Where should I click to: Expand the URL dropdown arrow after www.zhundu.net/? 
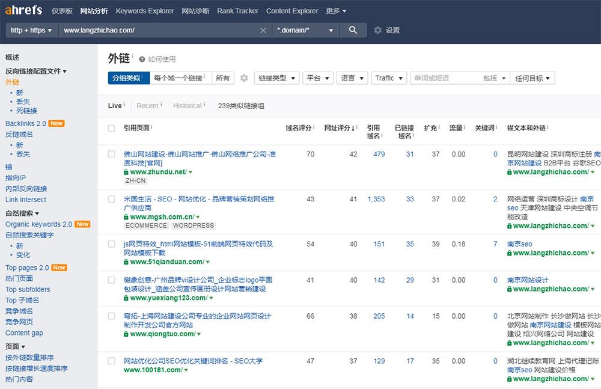[191, 172]
